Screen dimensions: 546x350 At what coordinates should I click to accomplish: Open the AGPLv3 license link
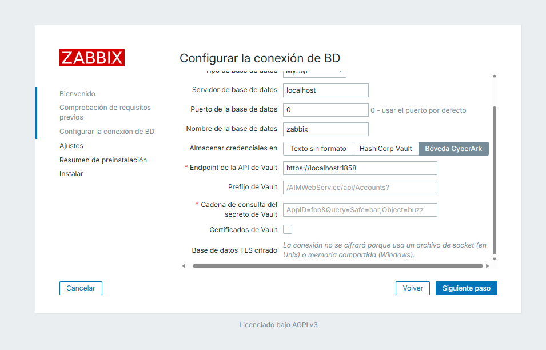pyautogui.click(x=305, y=325)
